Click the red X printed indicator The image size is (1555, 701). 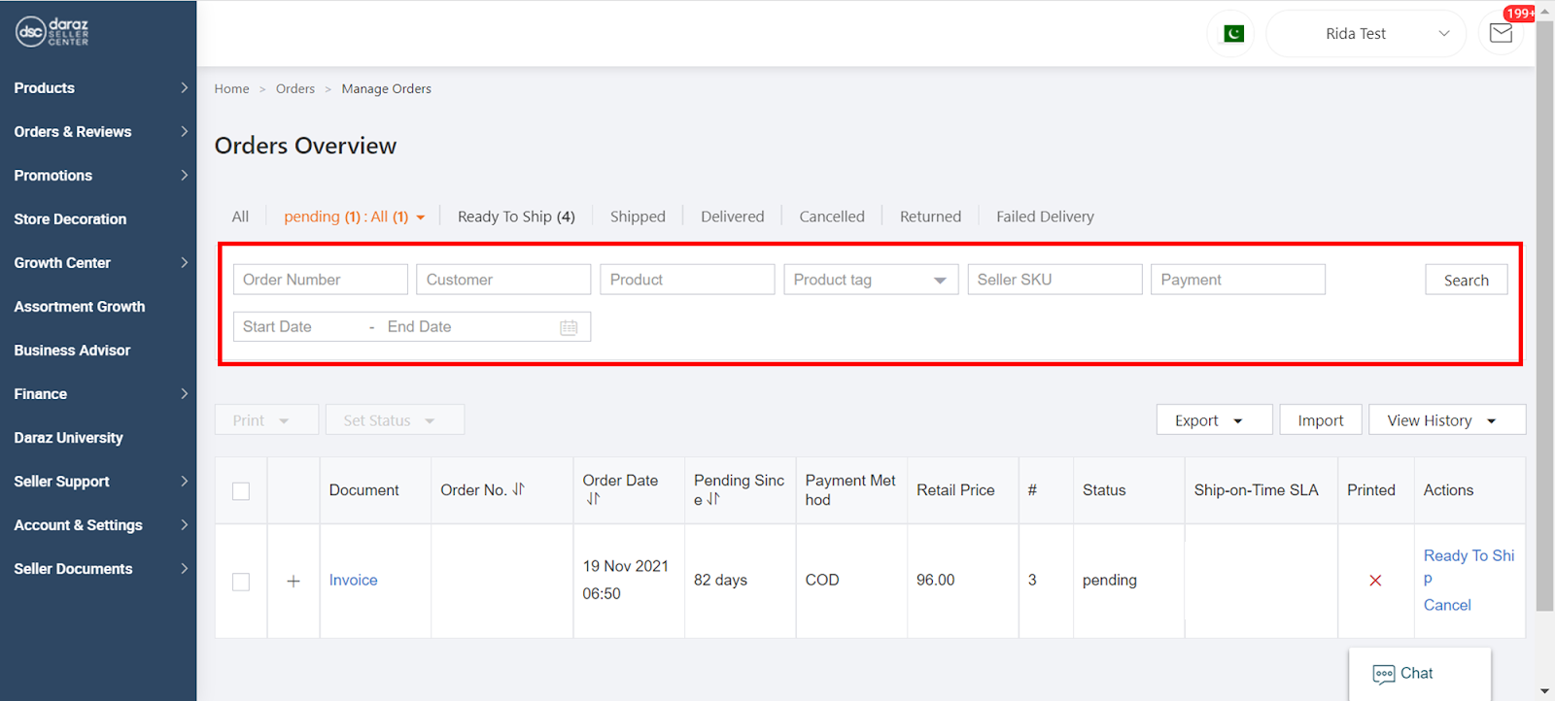click(x=1375, y=581)
